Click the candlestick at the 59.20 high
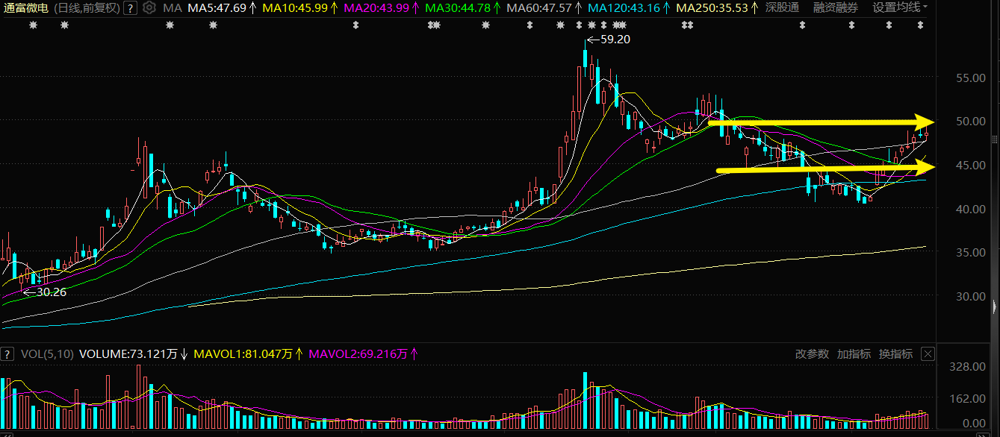 coord(586,60)
